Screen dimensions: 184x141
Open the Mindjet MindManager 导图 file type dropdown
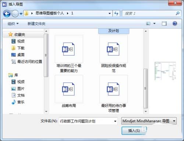pos(149,121)
